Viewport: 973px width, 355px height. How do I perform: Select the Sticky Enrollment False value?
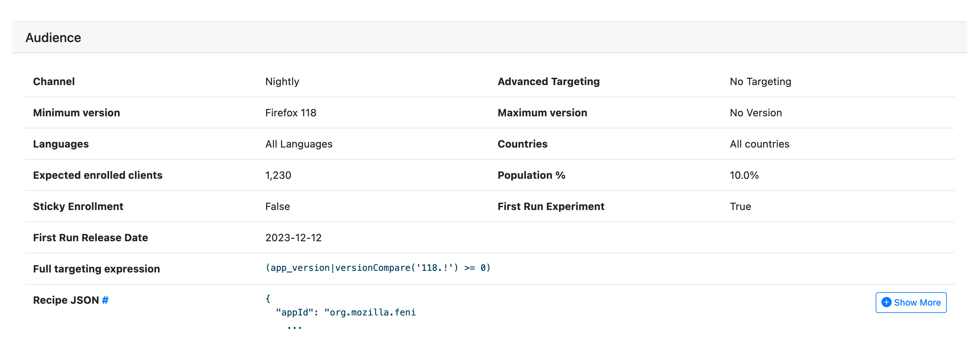click(278, 206)
